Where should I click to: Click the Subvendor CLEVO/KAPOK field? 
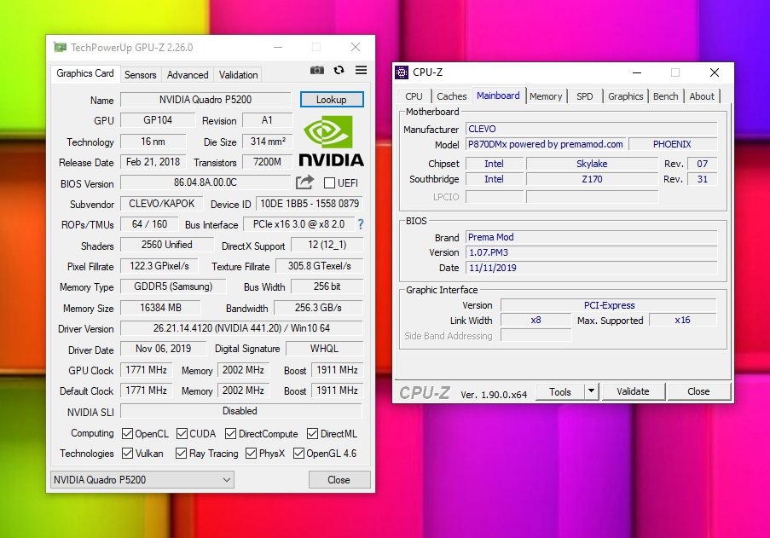pyautogui.click(x=161, y=204)
